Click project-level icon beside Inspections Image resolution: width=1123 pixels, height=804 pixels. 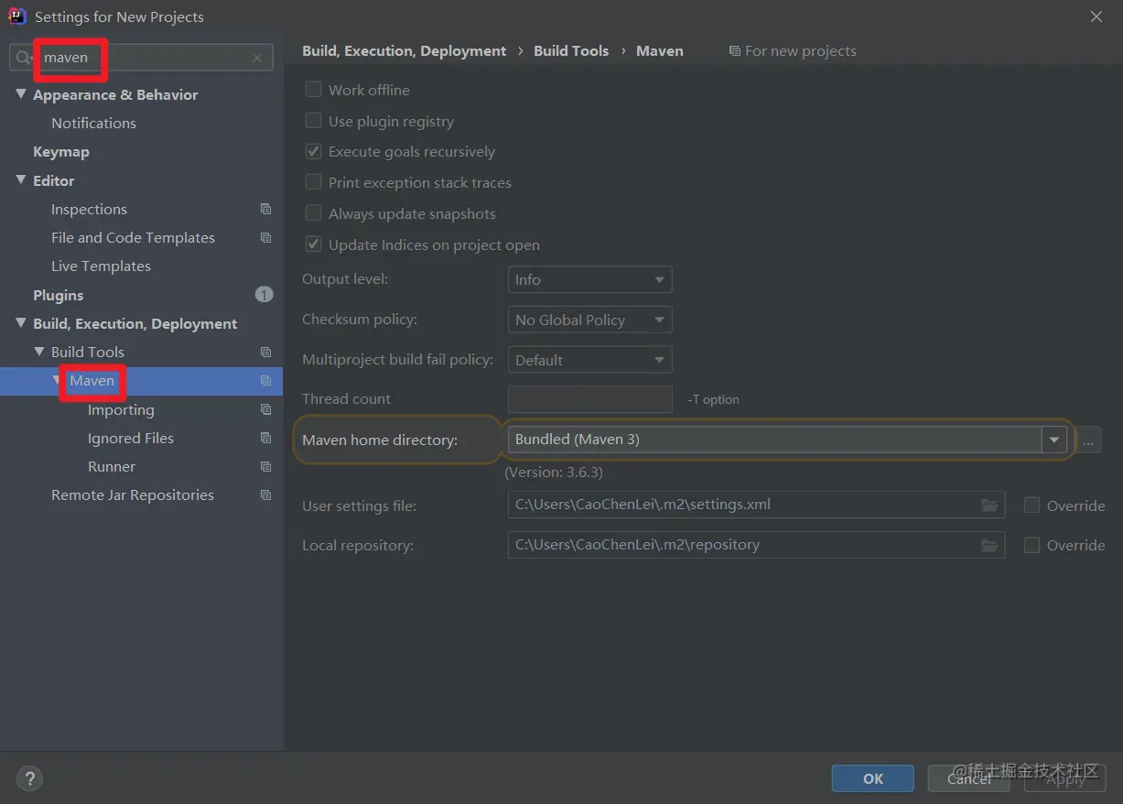click(265, 210)
